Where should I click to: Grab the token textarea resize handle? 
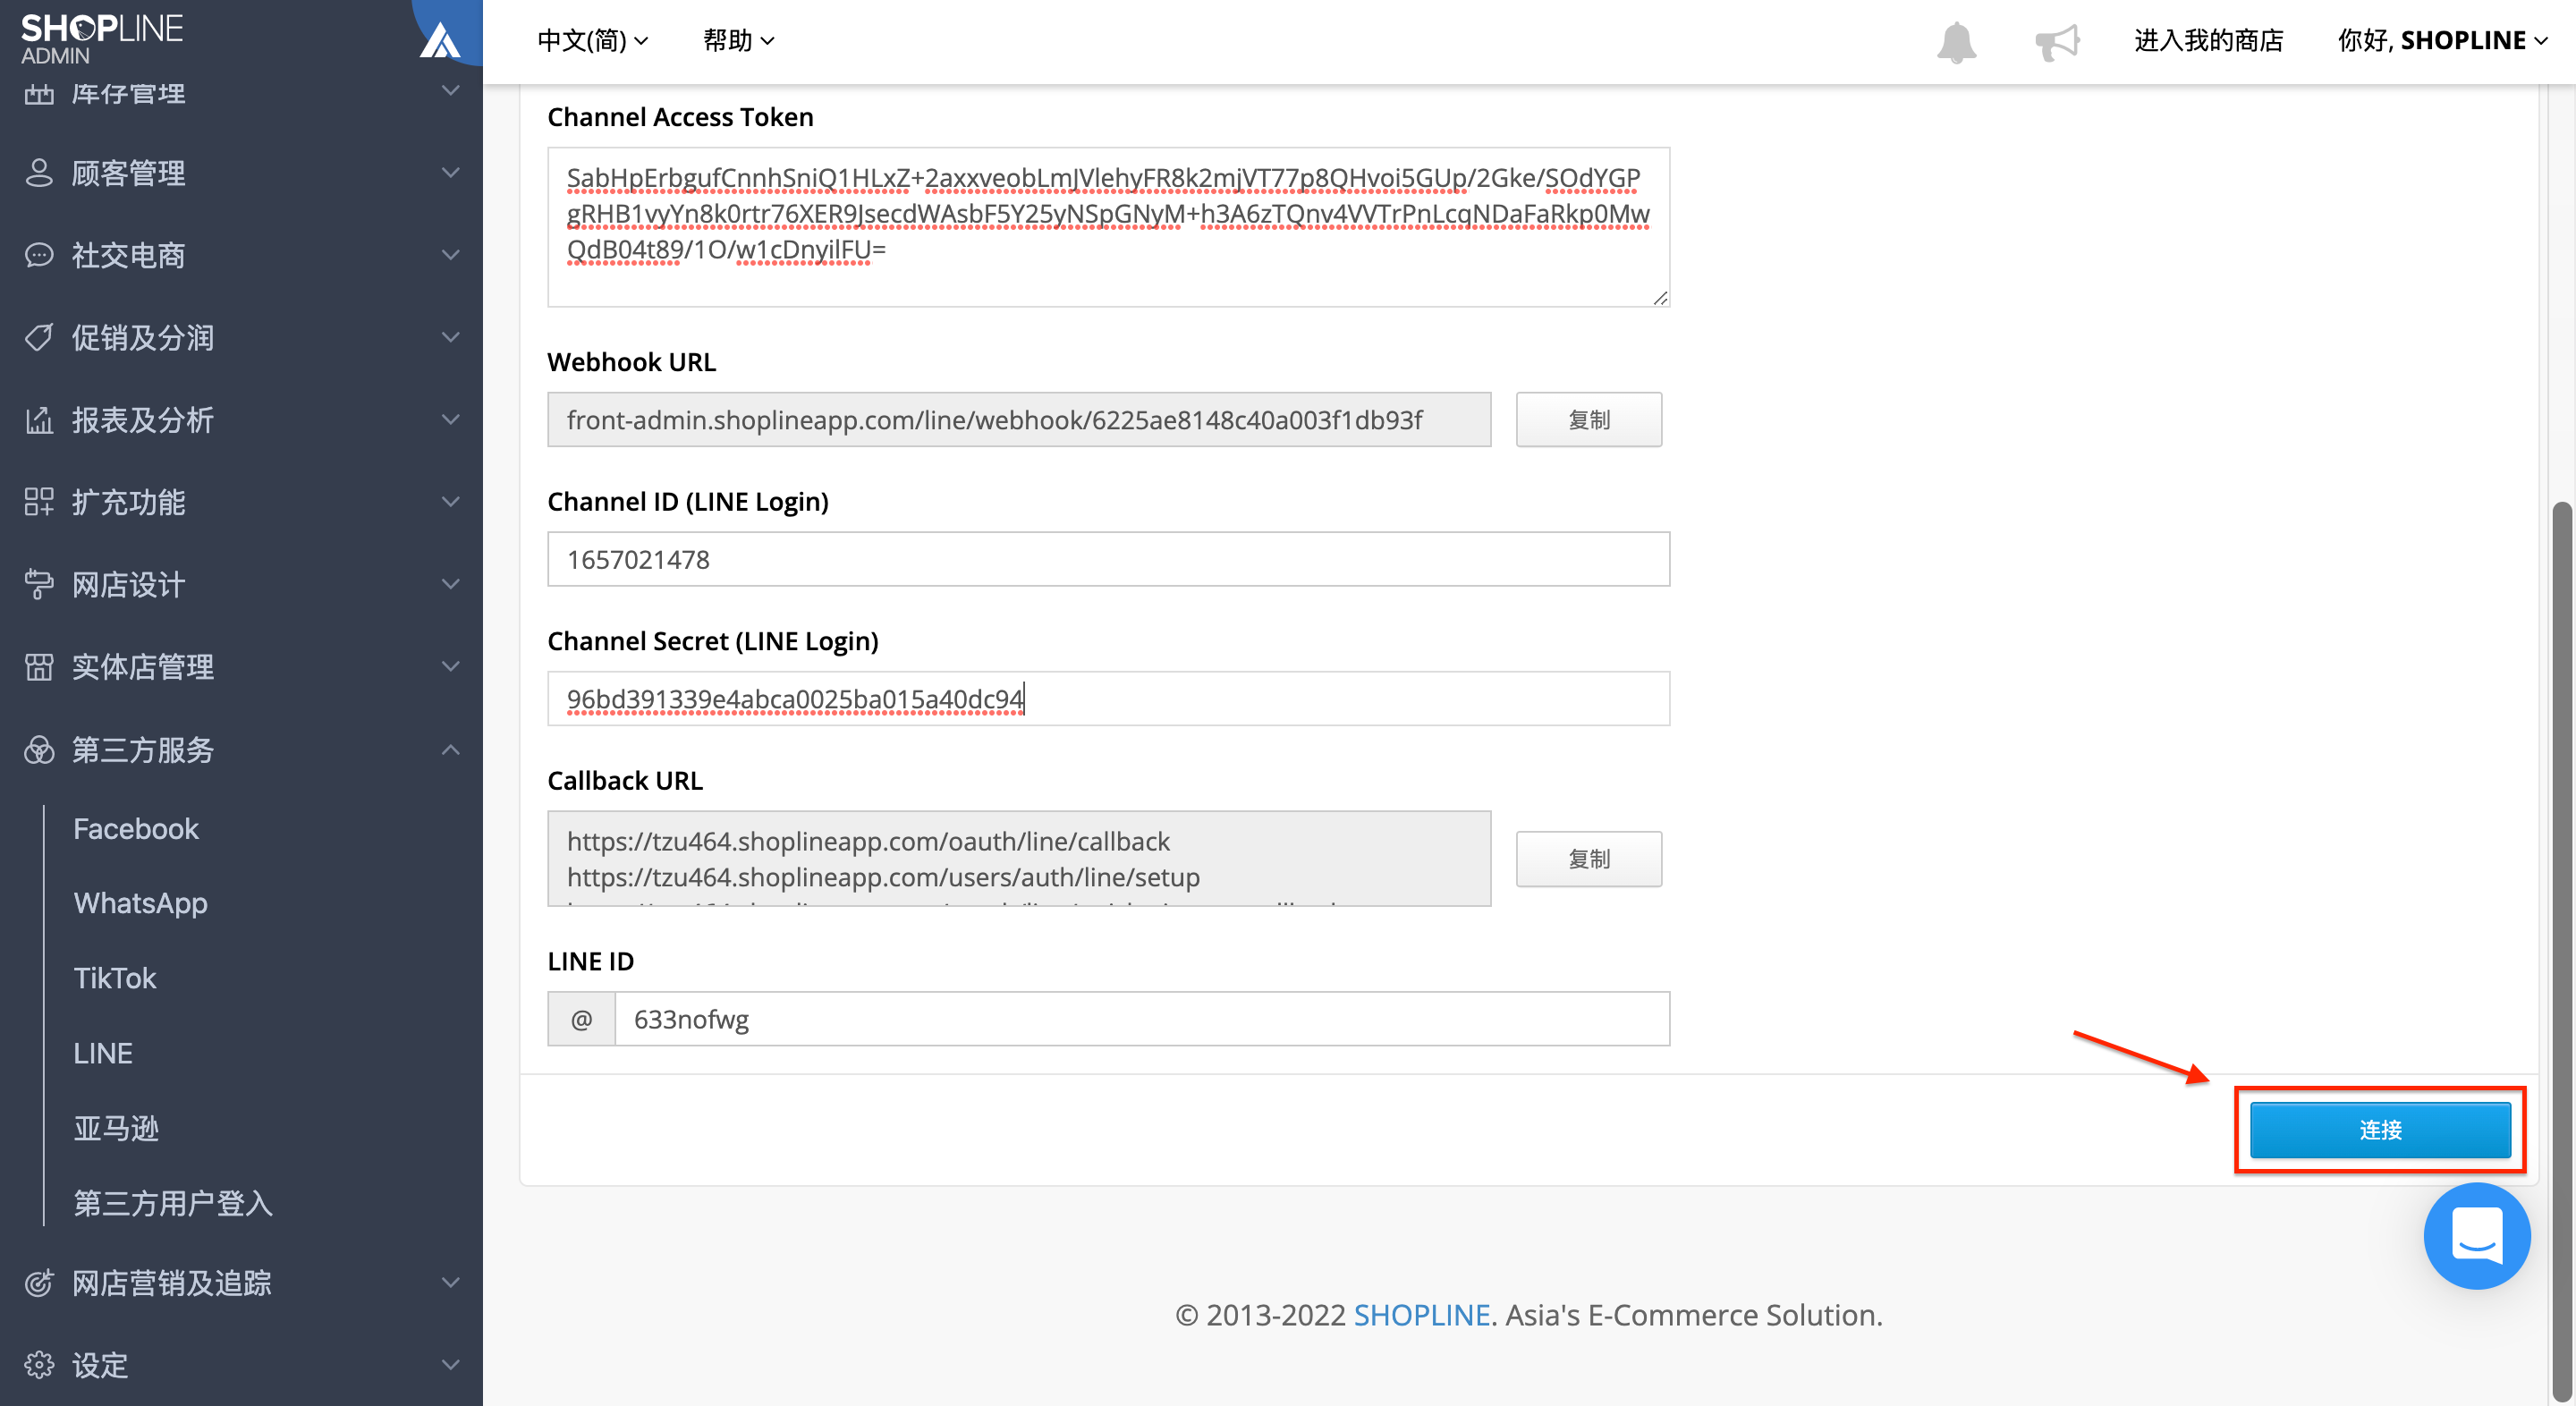click(x=1660, y=298)
